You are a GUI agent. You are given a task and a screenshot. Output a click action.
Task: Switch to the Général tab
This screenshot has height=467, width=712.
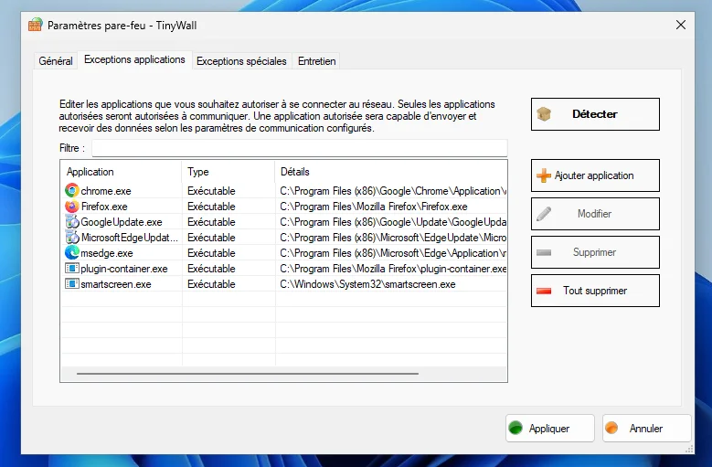[56, 61]
